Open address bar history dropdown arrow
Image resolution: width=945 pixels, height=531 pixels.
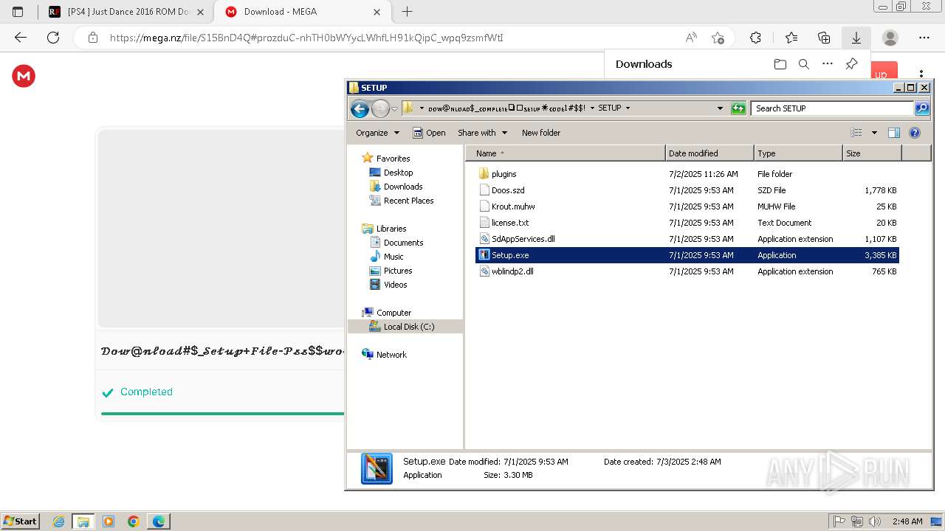click(x=721, y=108)
